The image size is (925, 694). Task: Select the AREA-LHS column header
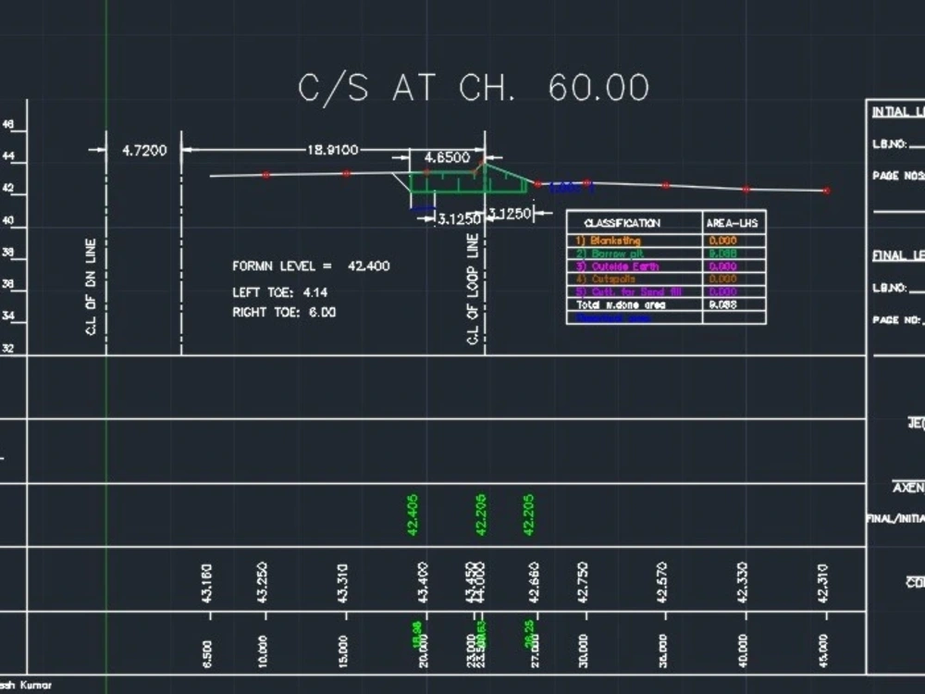[x=732, y=223]
